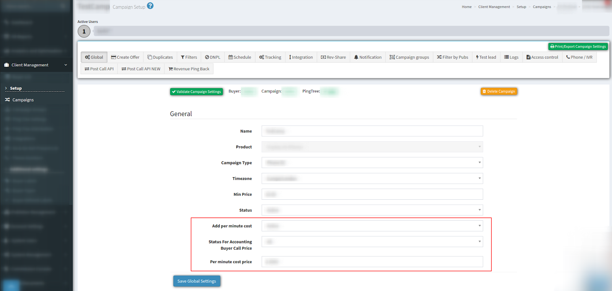Switch to the Access control tab
Viewport: 612px width, 291px height.
click(542, 57)
